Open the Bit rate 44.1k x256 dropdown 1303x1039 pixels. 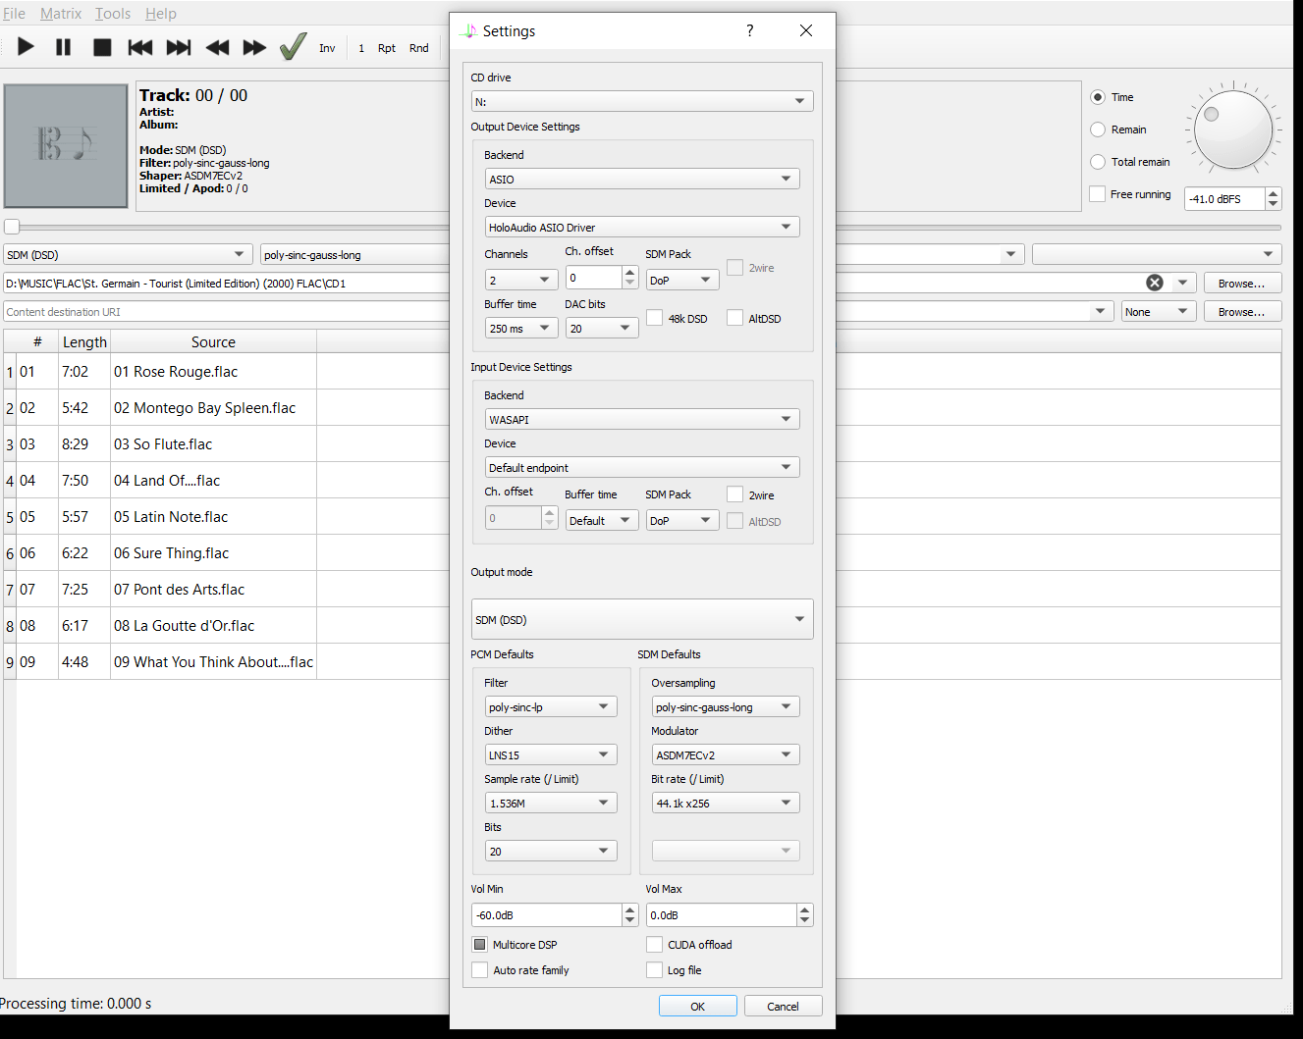click(x=726, y=803)
